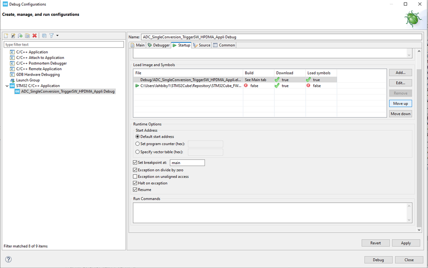Screen dimensions: 428x268
Task: Click the scroll down arrow of Startup pane
Action: point(419,230)
